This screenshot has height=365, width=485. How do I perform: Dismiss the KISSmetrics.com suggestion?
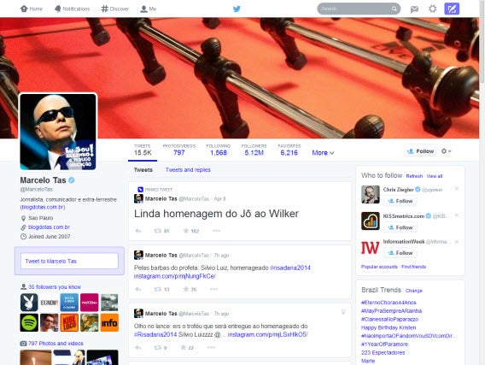point(457,215)
